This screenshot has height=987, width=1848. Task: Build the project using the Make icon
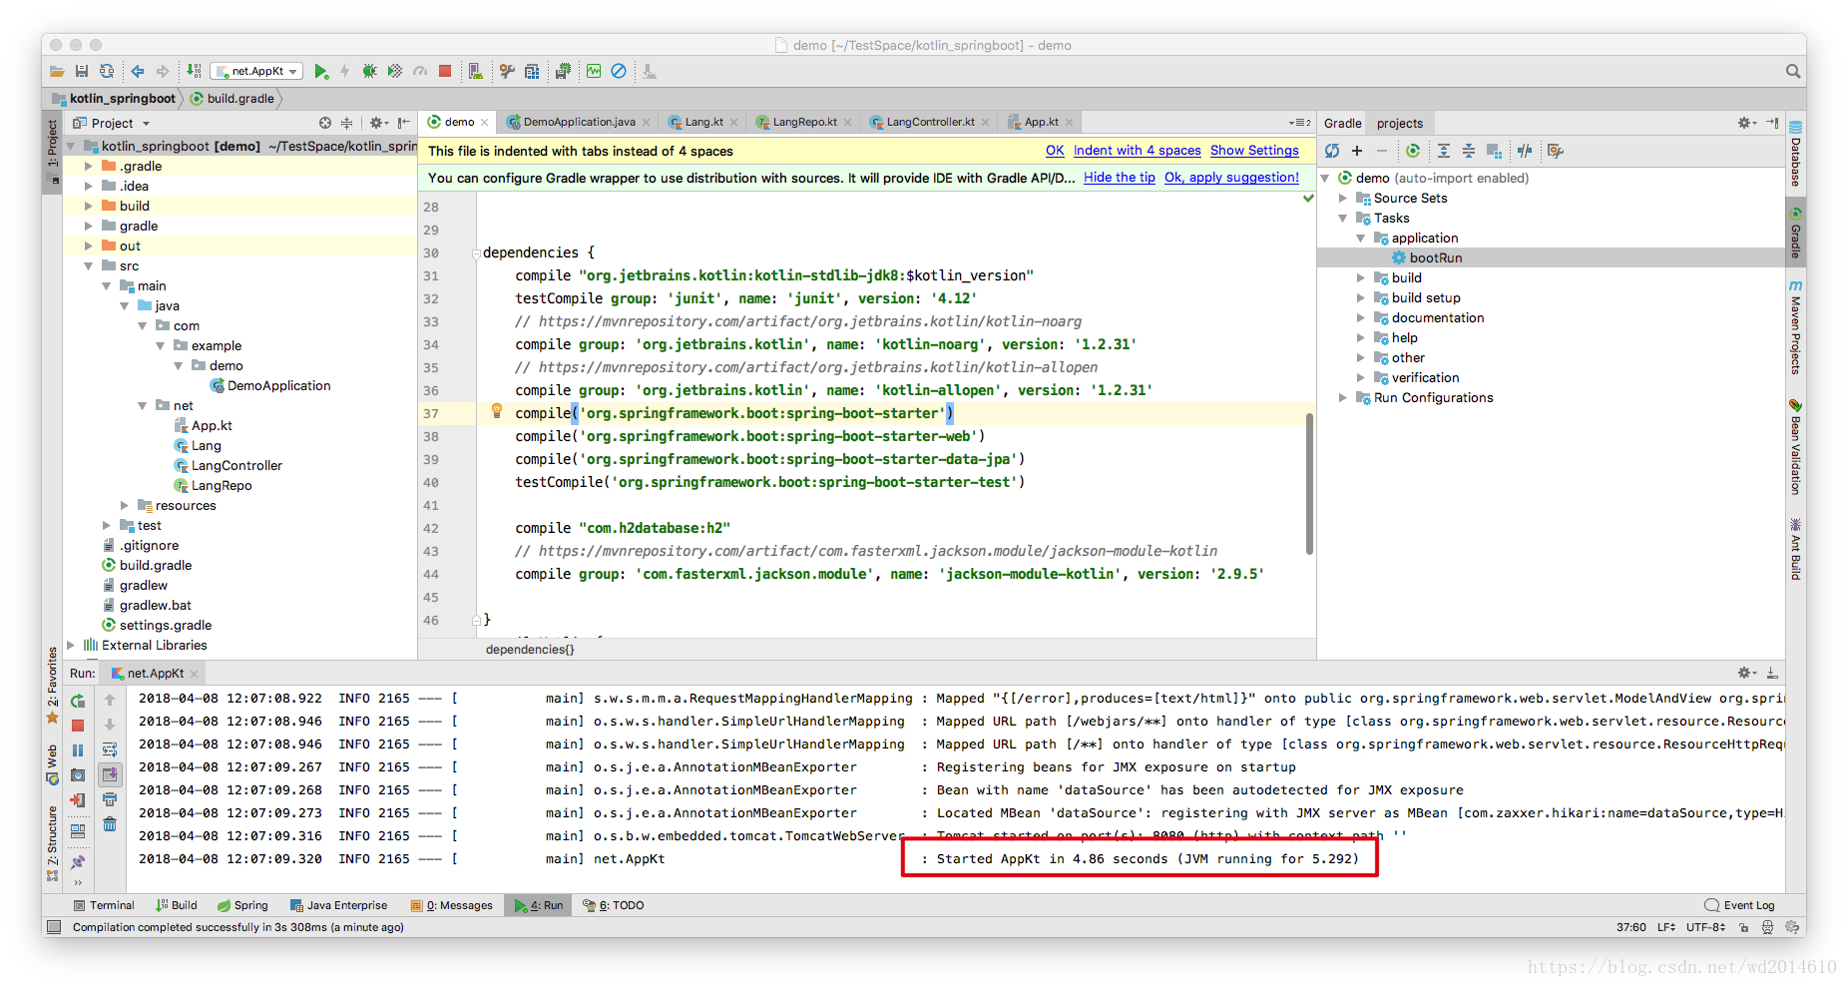(x=194, y=72)
